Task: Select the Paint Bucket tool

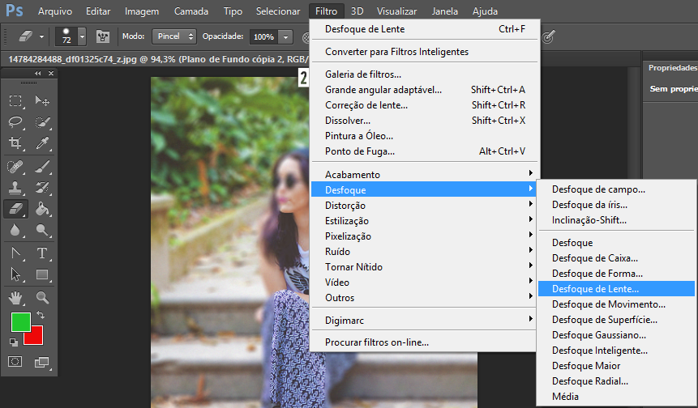Action: [42, 208]
